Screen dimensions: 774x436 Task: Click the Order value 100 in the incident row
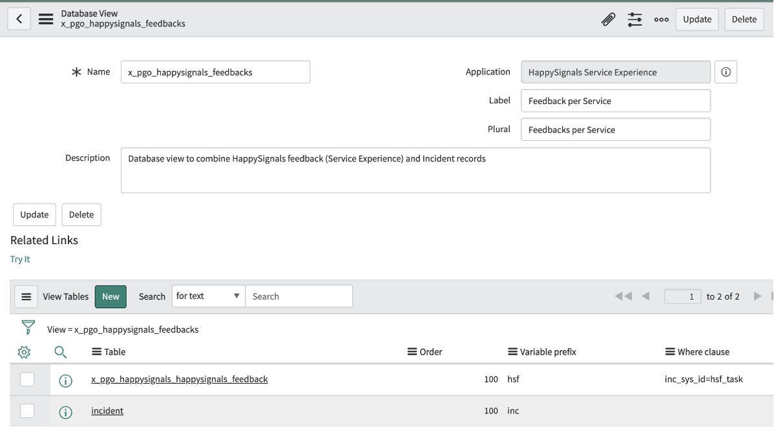click(490, 411)
